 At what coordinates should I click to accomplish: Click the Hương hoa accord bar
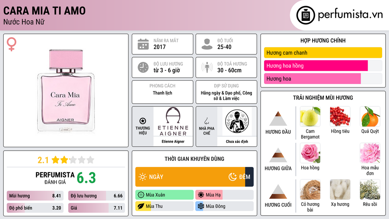pos(323,78)
